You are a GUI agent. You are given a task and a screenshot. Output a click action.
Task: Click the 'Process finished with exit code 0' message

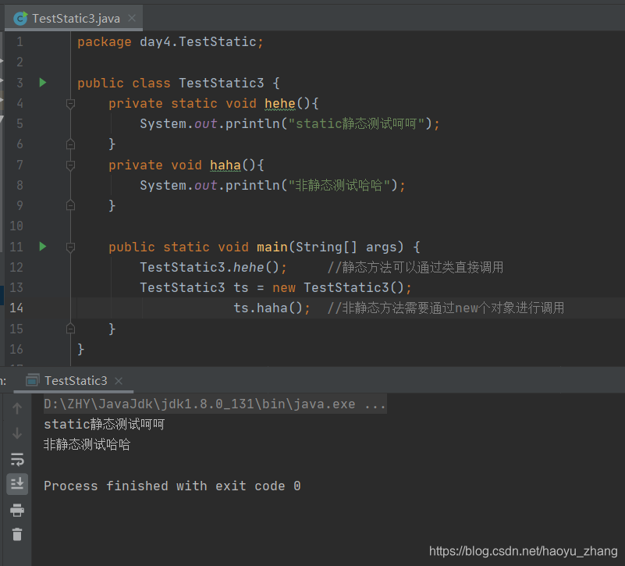tap(172, 486)
